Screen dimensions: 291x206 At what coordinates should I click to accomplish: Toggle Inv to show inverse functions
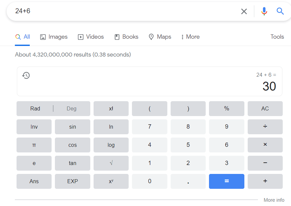[34, 127]
